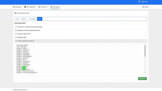Click the Все права защищены footer text
This screenshot has height=91, width=162.
pos(21,90)
